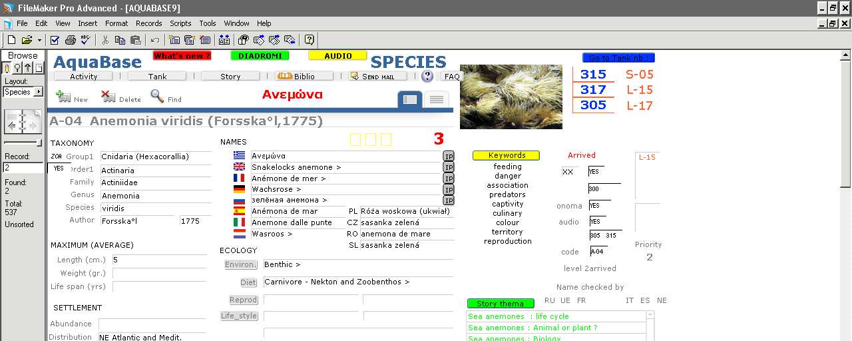Viewport: 852px width, 341px height.
Task: Sort records A-Z icon
Action: coord(224,40)
